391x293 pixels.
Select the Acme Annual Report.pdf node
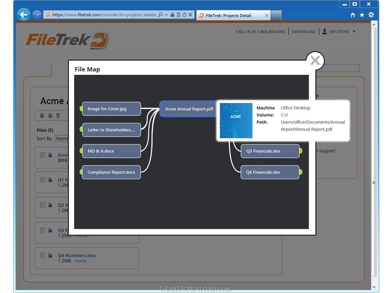click(188, 109)
